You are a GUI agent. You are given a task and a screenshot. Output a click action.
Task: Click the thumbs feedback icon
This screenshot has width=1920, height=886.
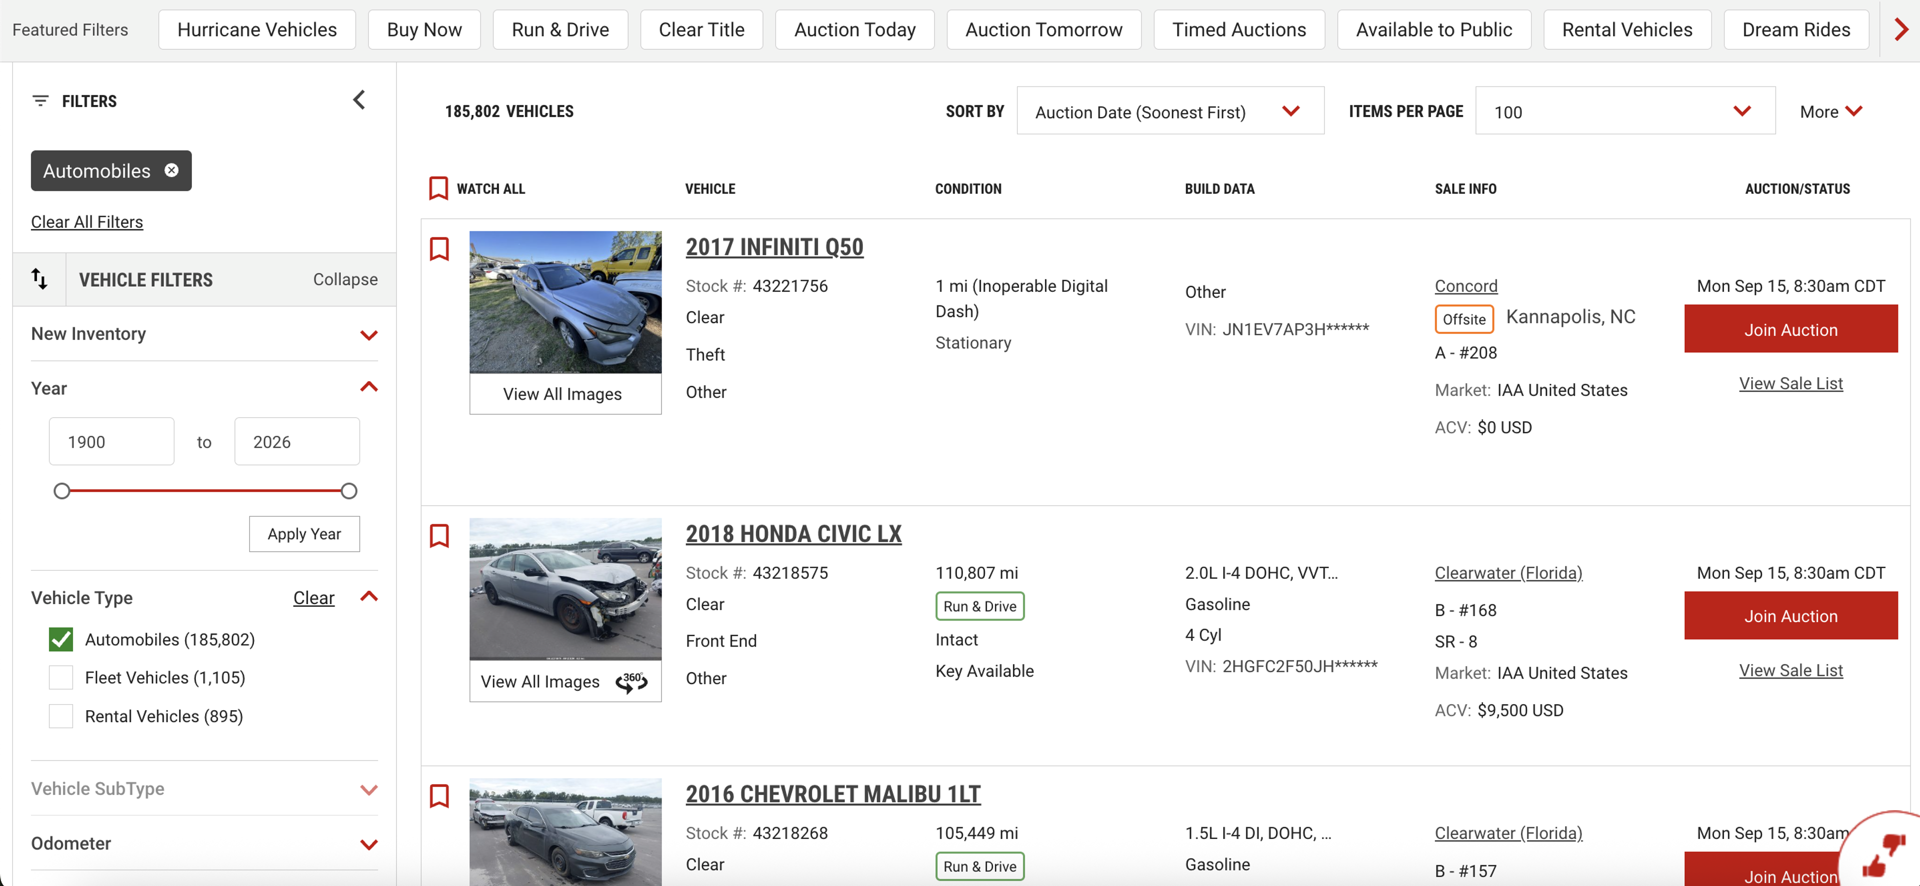pyautogui.click(x=1883, y=856)
